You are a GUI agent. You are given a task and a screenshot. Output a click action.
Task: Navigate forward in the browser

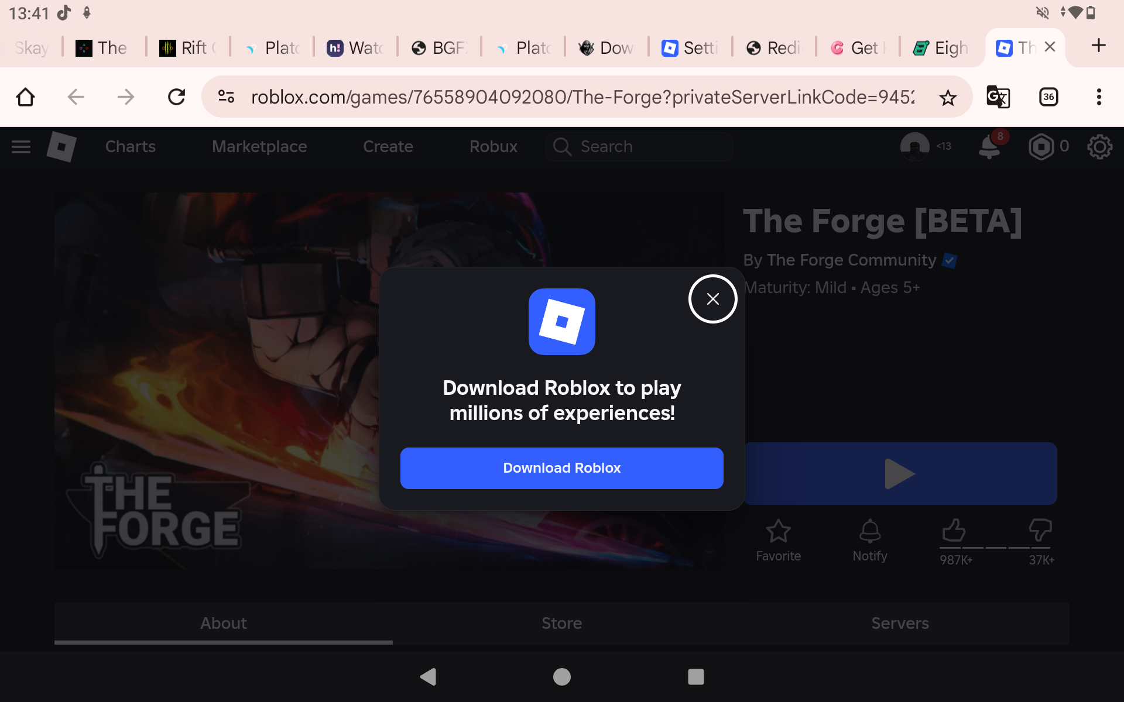click(126, 97)
